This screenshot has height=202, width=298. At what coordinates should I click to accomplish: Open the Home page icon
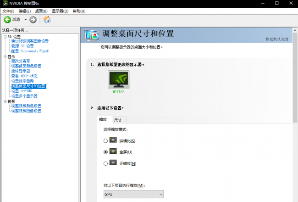[x=47, y=20]
